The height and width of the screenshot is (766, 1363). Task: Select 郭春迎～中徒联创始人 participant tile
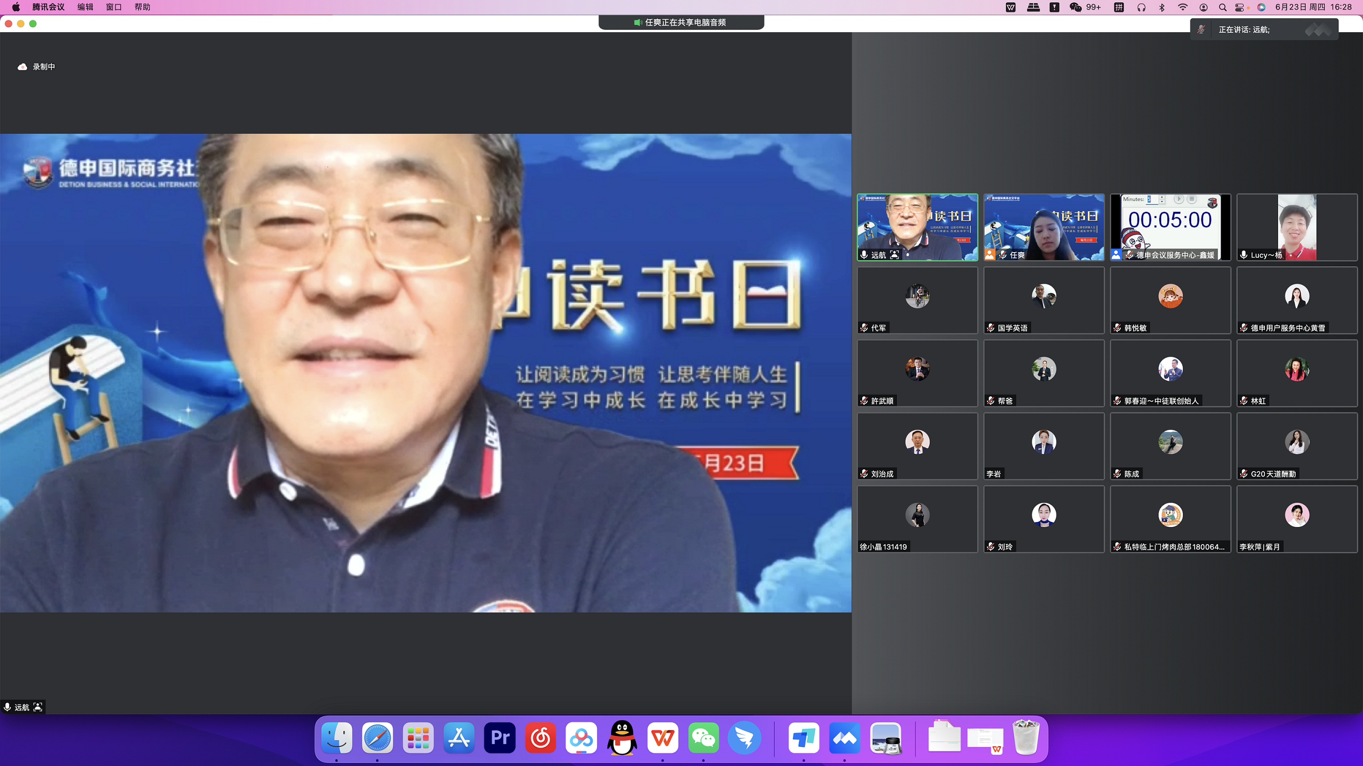pyautogui.click(x=1170, y=373)
